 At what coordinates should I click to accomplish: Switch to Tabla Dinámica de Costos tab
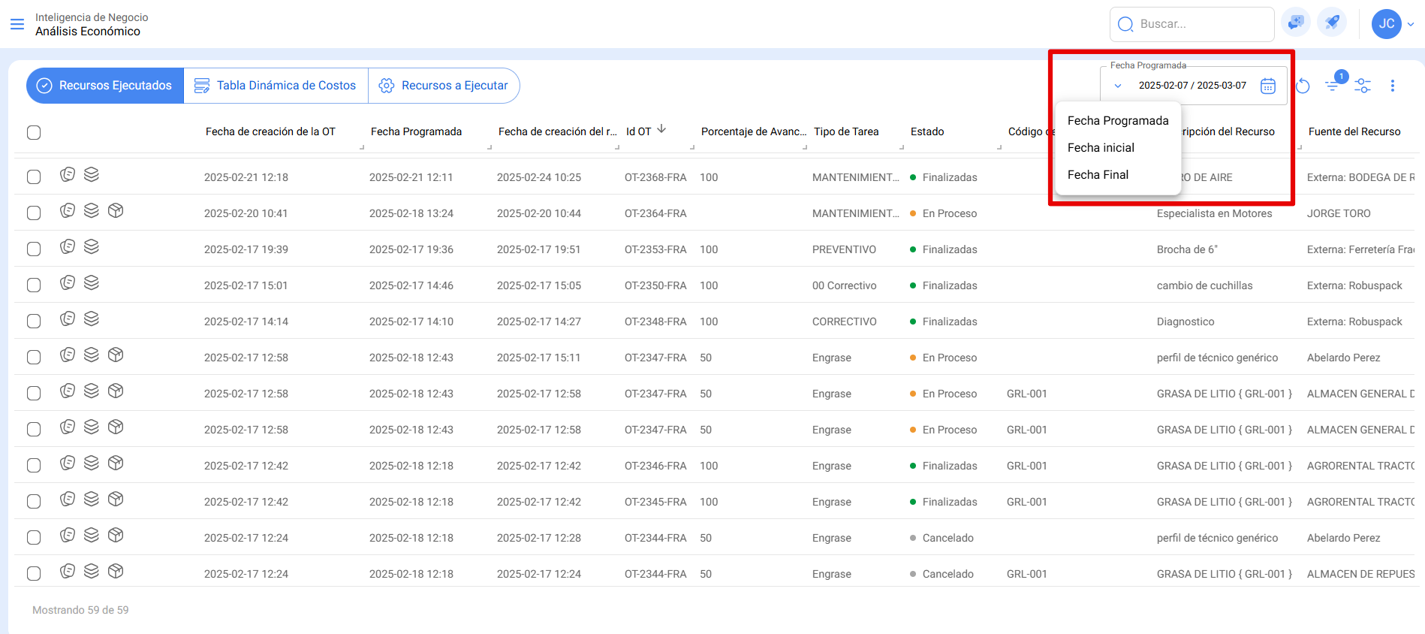tap(276, 86)
